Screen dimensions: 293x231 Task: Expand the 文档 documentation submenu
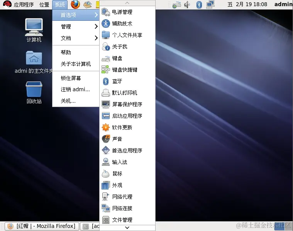pyautogui.click(x=76, y=38)
